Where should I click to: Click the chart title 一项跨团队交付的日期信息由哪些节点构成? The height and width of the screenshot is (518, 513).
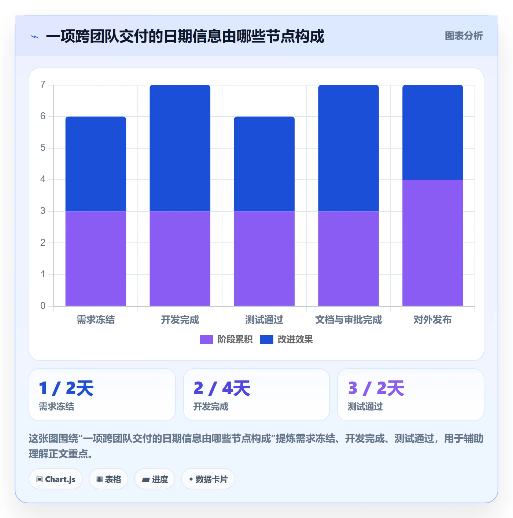coord(185,36)
